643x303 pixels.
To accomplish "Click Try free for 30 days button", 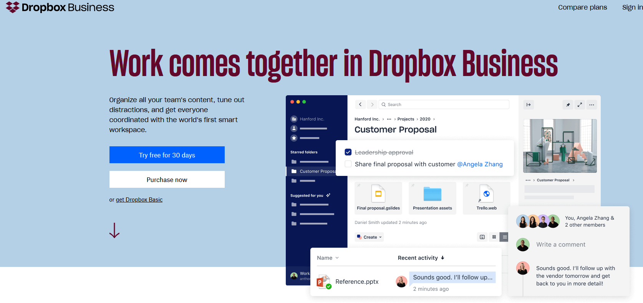I will point(167,155).
